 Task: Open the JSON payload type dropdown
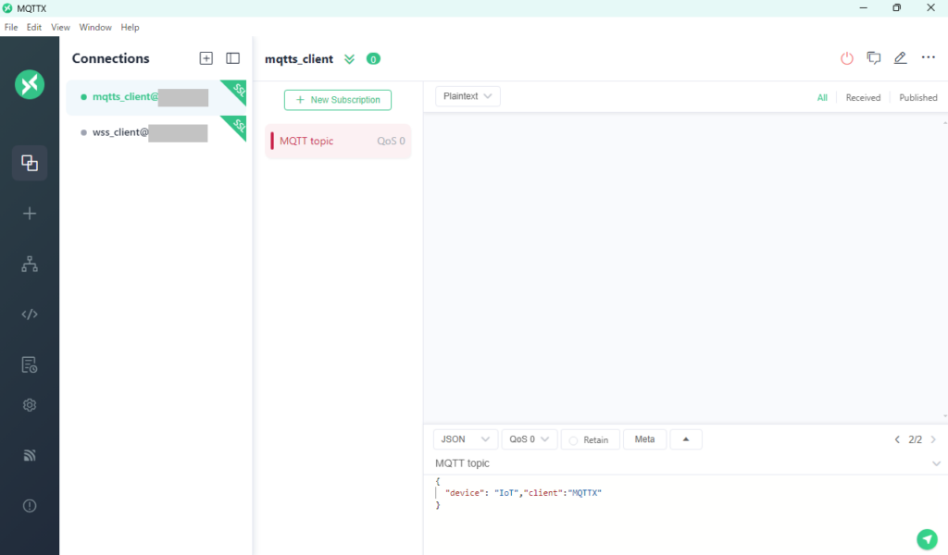[465, 439]
